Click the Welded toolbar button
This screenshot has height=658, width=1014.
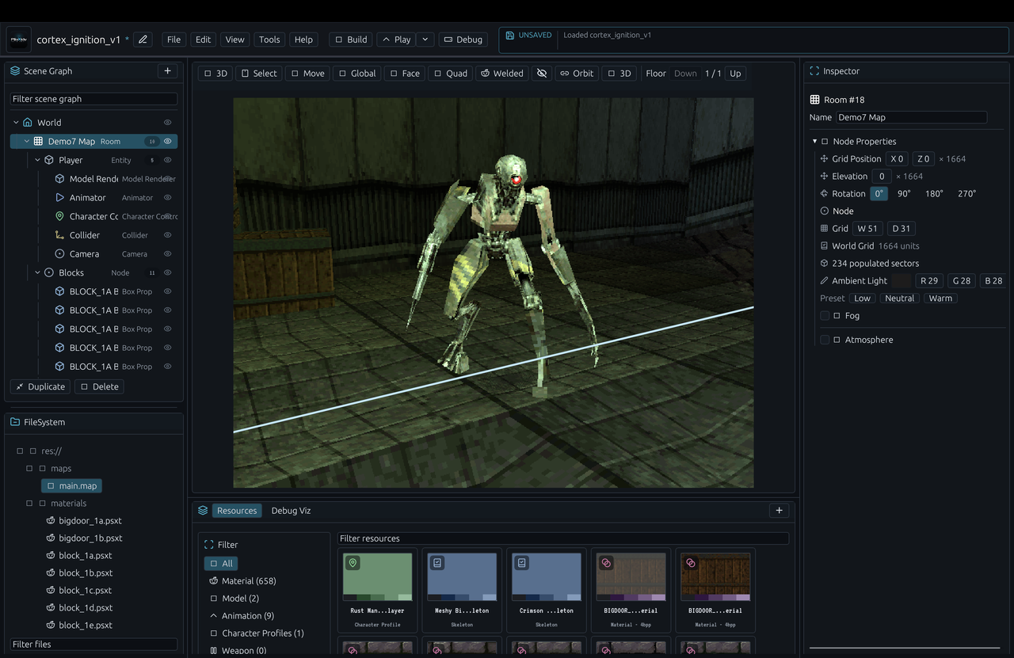coord(502,73)
